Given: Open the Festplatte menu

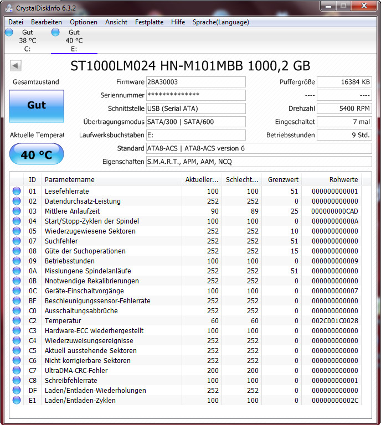Looking at the screenshot, I should (149, 22).
